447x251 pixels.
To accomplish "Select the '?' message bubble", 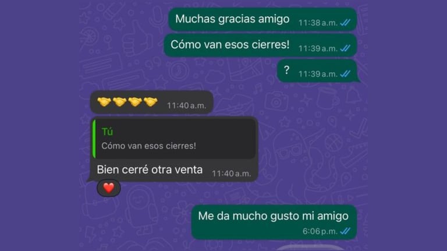I will pyautogui.click(x=318, y=71).
